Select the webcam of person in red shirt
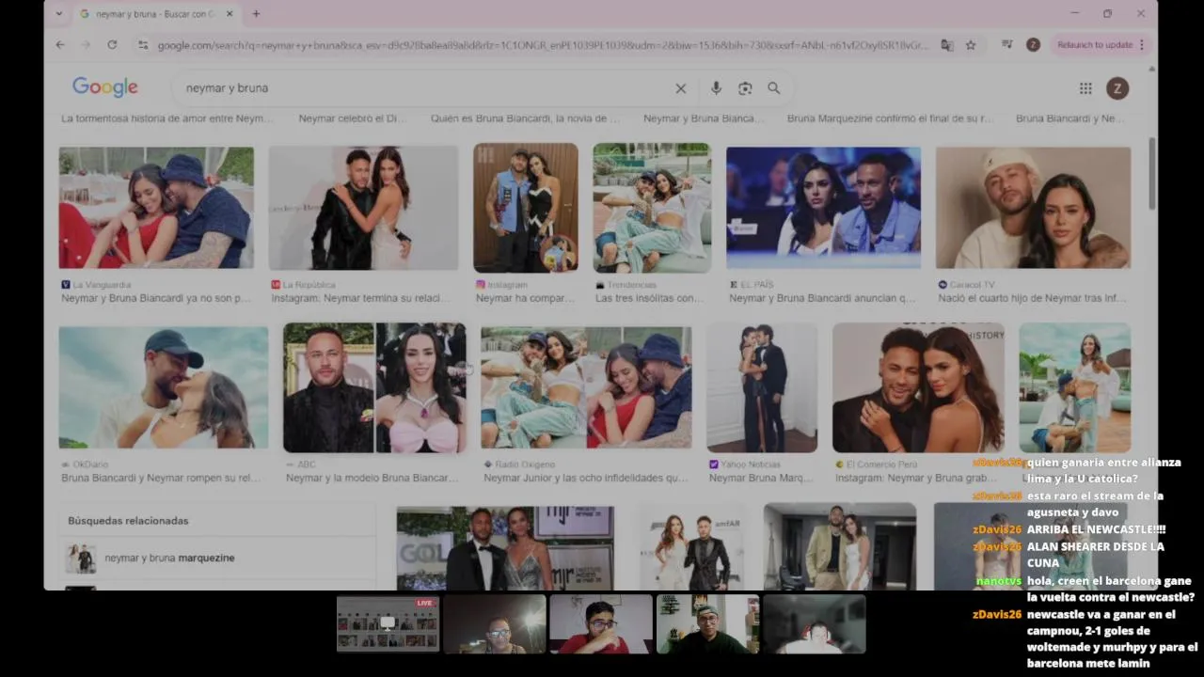Viewport: 1204px width, 677px height. pos(601,623)
